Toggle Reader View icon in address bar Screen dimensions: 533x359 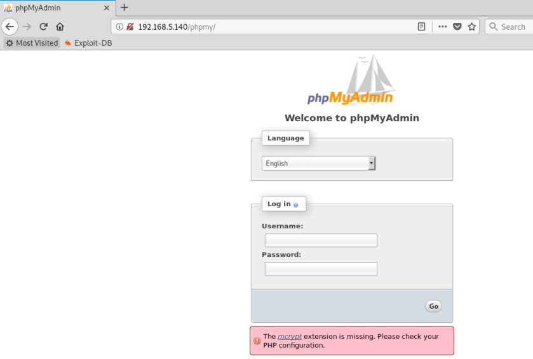pos(421,27)
